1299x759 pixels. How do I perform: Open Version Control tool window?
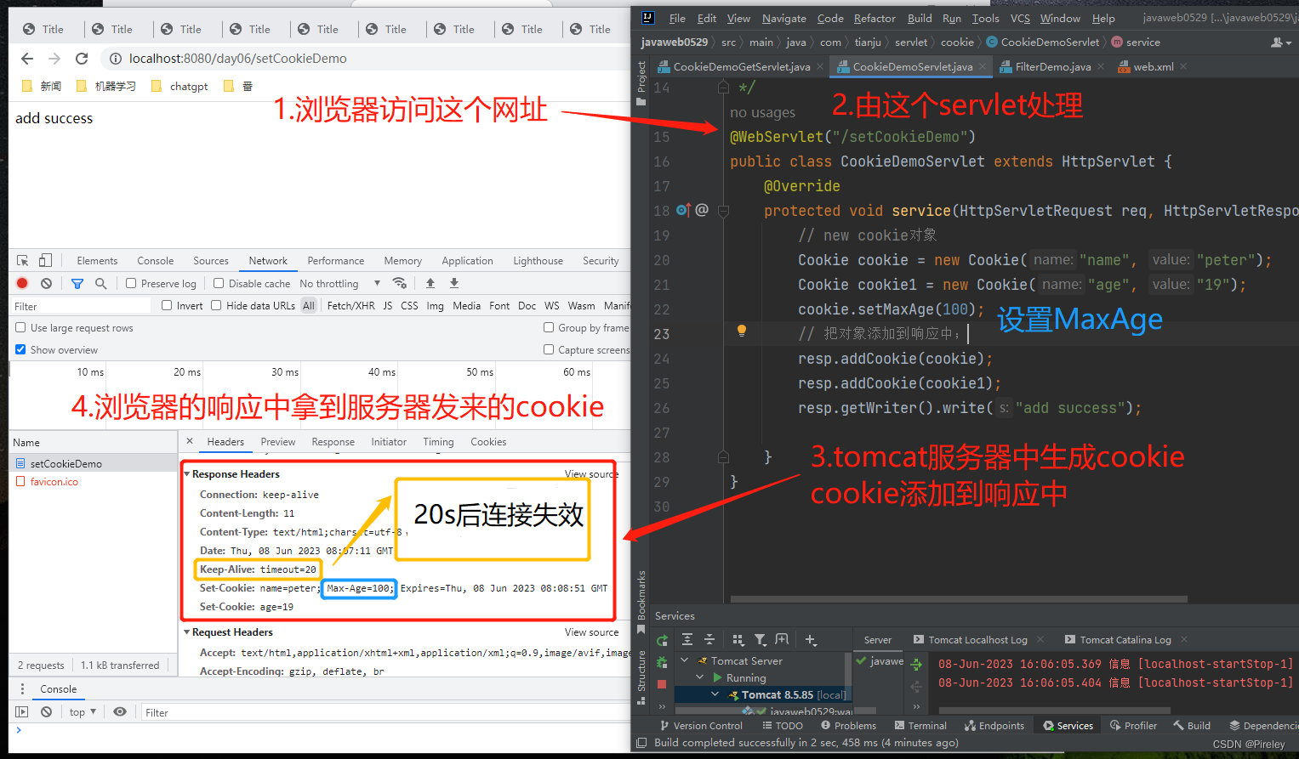pyautogui.click(x=701, y=725)
